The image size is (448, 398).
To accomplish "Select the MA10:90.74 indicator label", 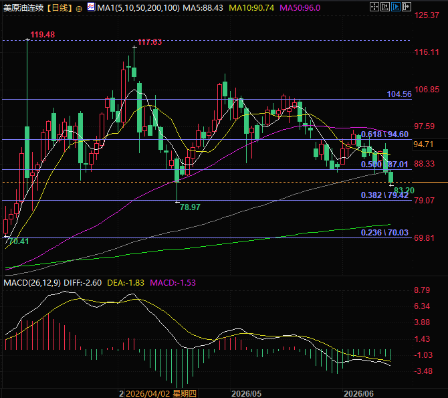I will [251, 8].
